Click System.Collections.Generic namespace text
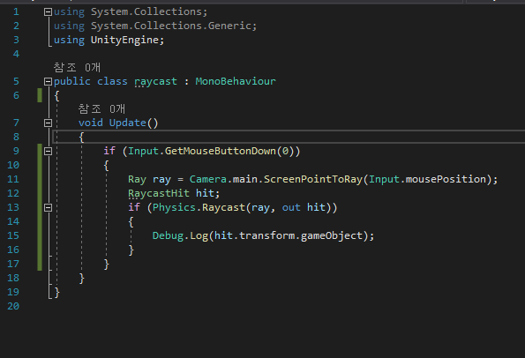 tap(171, 26)
